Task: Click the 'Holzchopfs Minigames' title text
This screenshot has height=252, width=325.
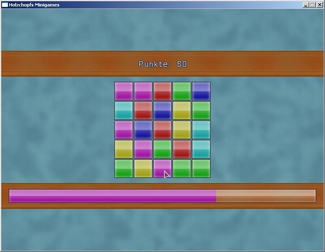Action: point(34,5)
